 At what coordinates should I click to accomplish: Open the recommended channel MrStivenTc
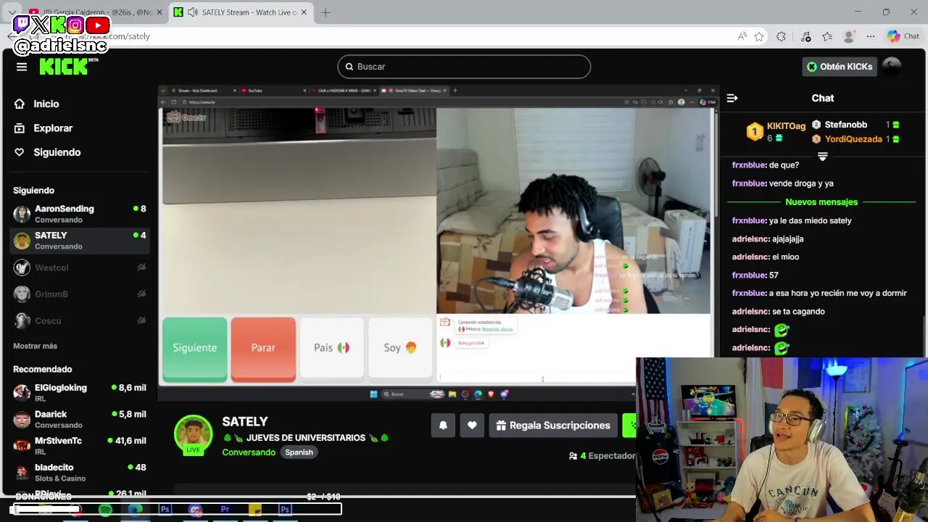[x=80, y=446]
